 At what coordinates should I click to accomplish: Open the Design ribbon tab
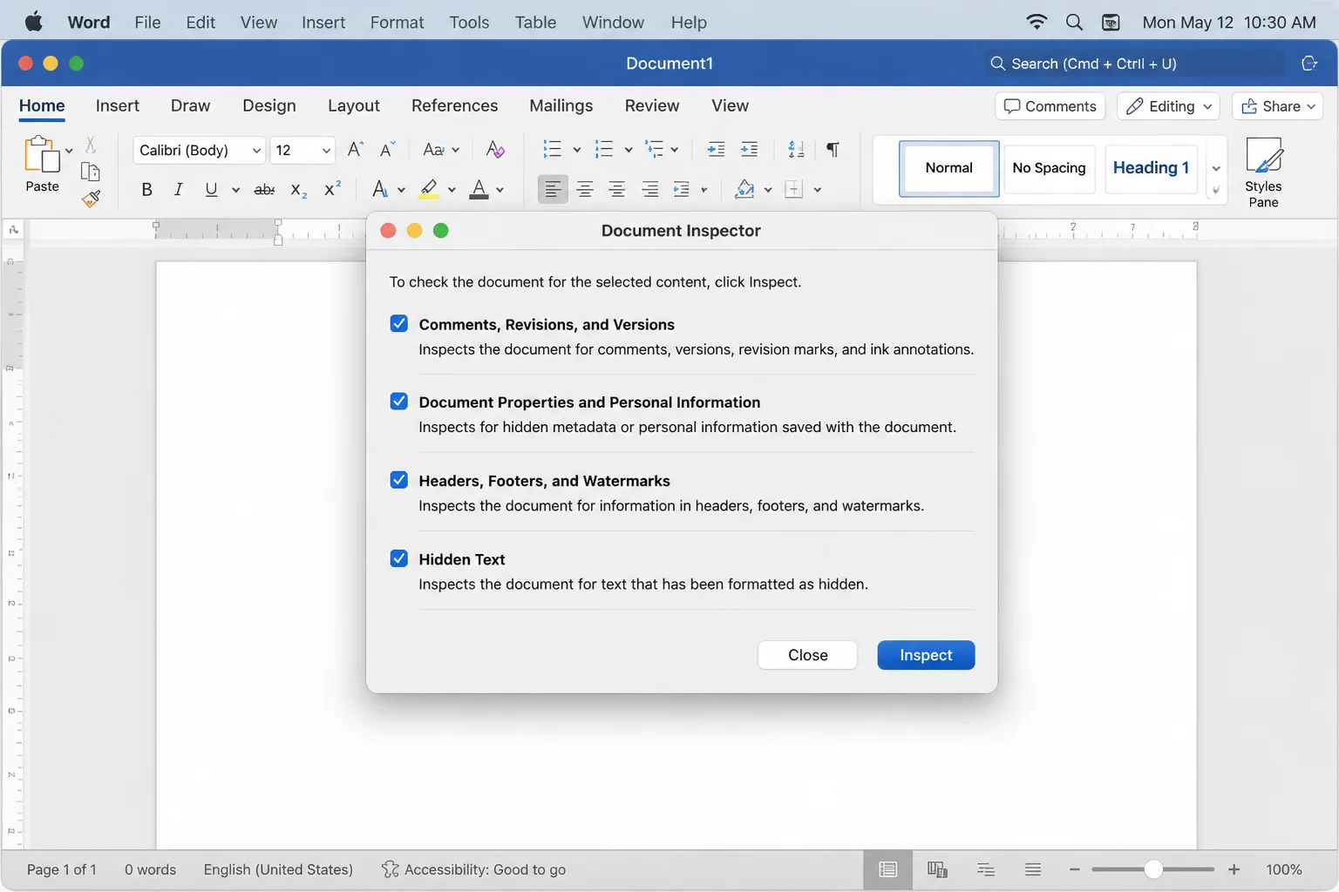pos(269,105)
